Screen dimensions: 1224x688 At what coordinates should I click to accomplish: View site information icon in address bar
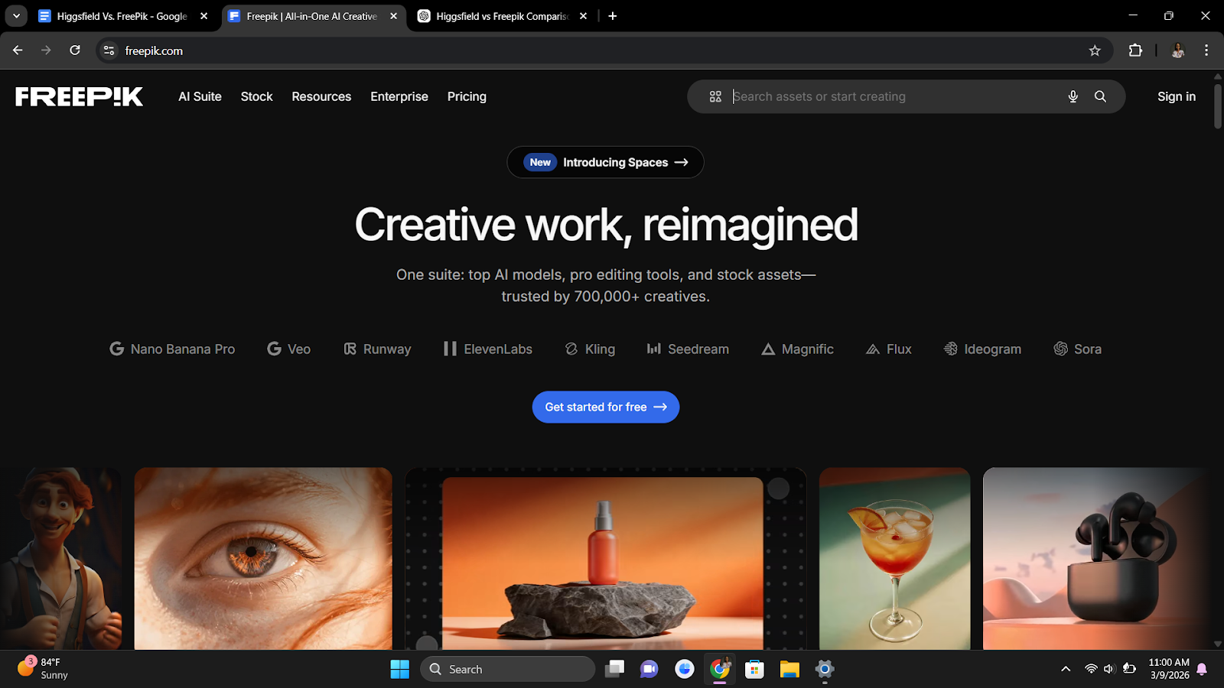(x=109, y=50)
